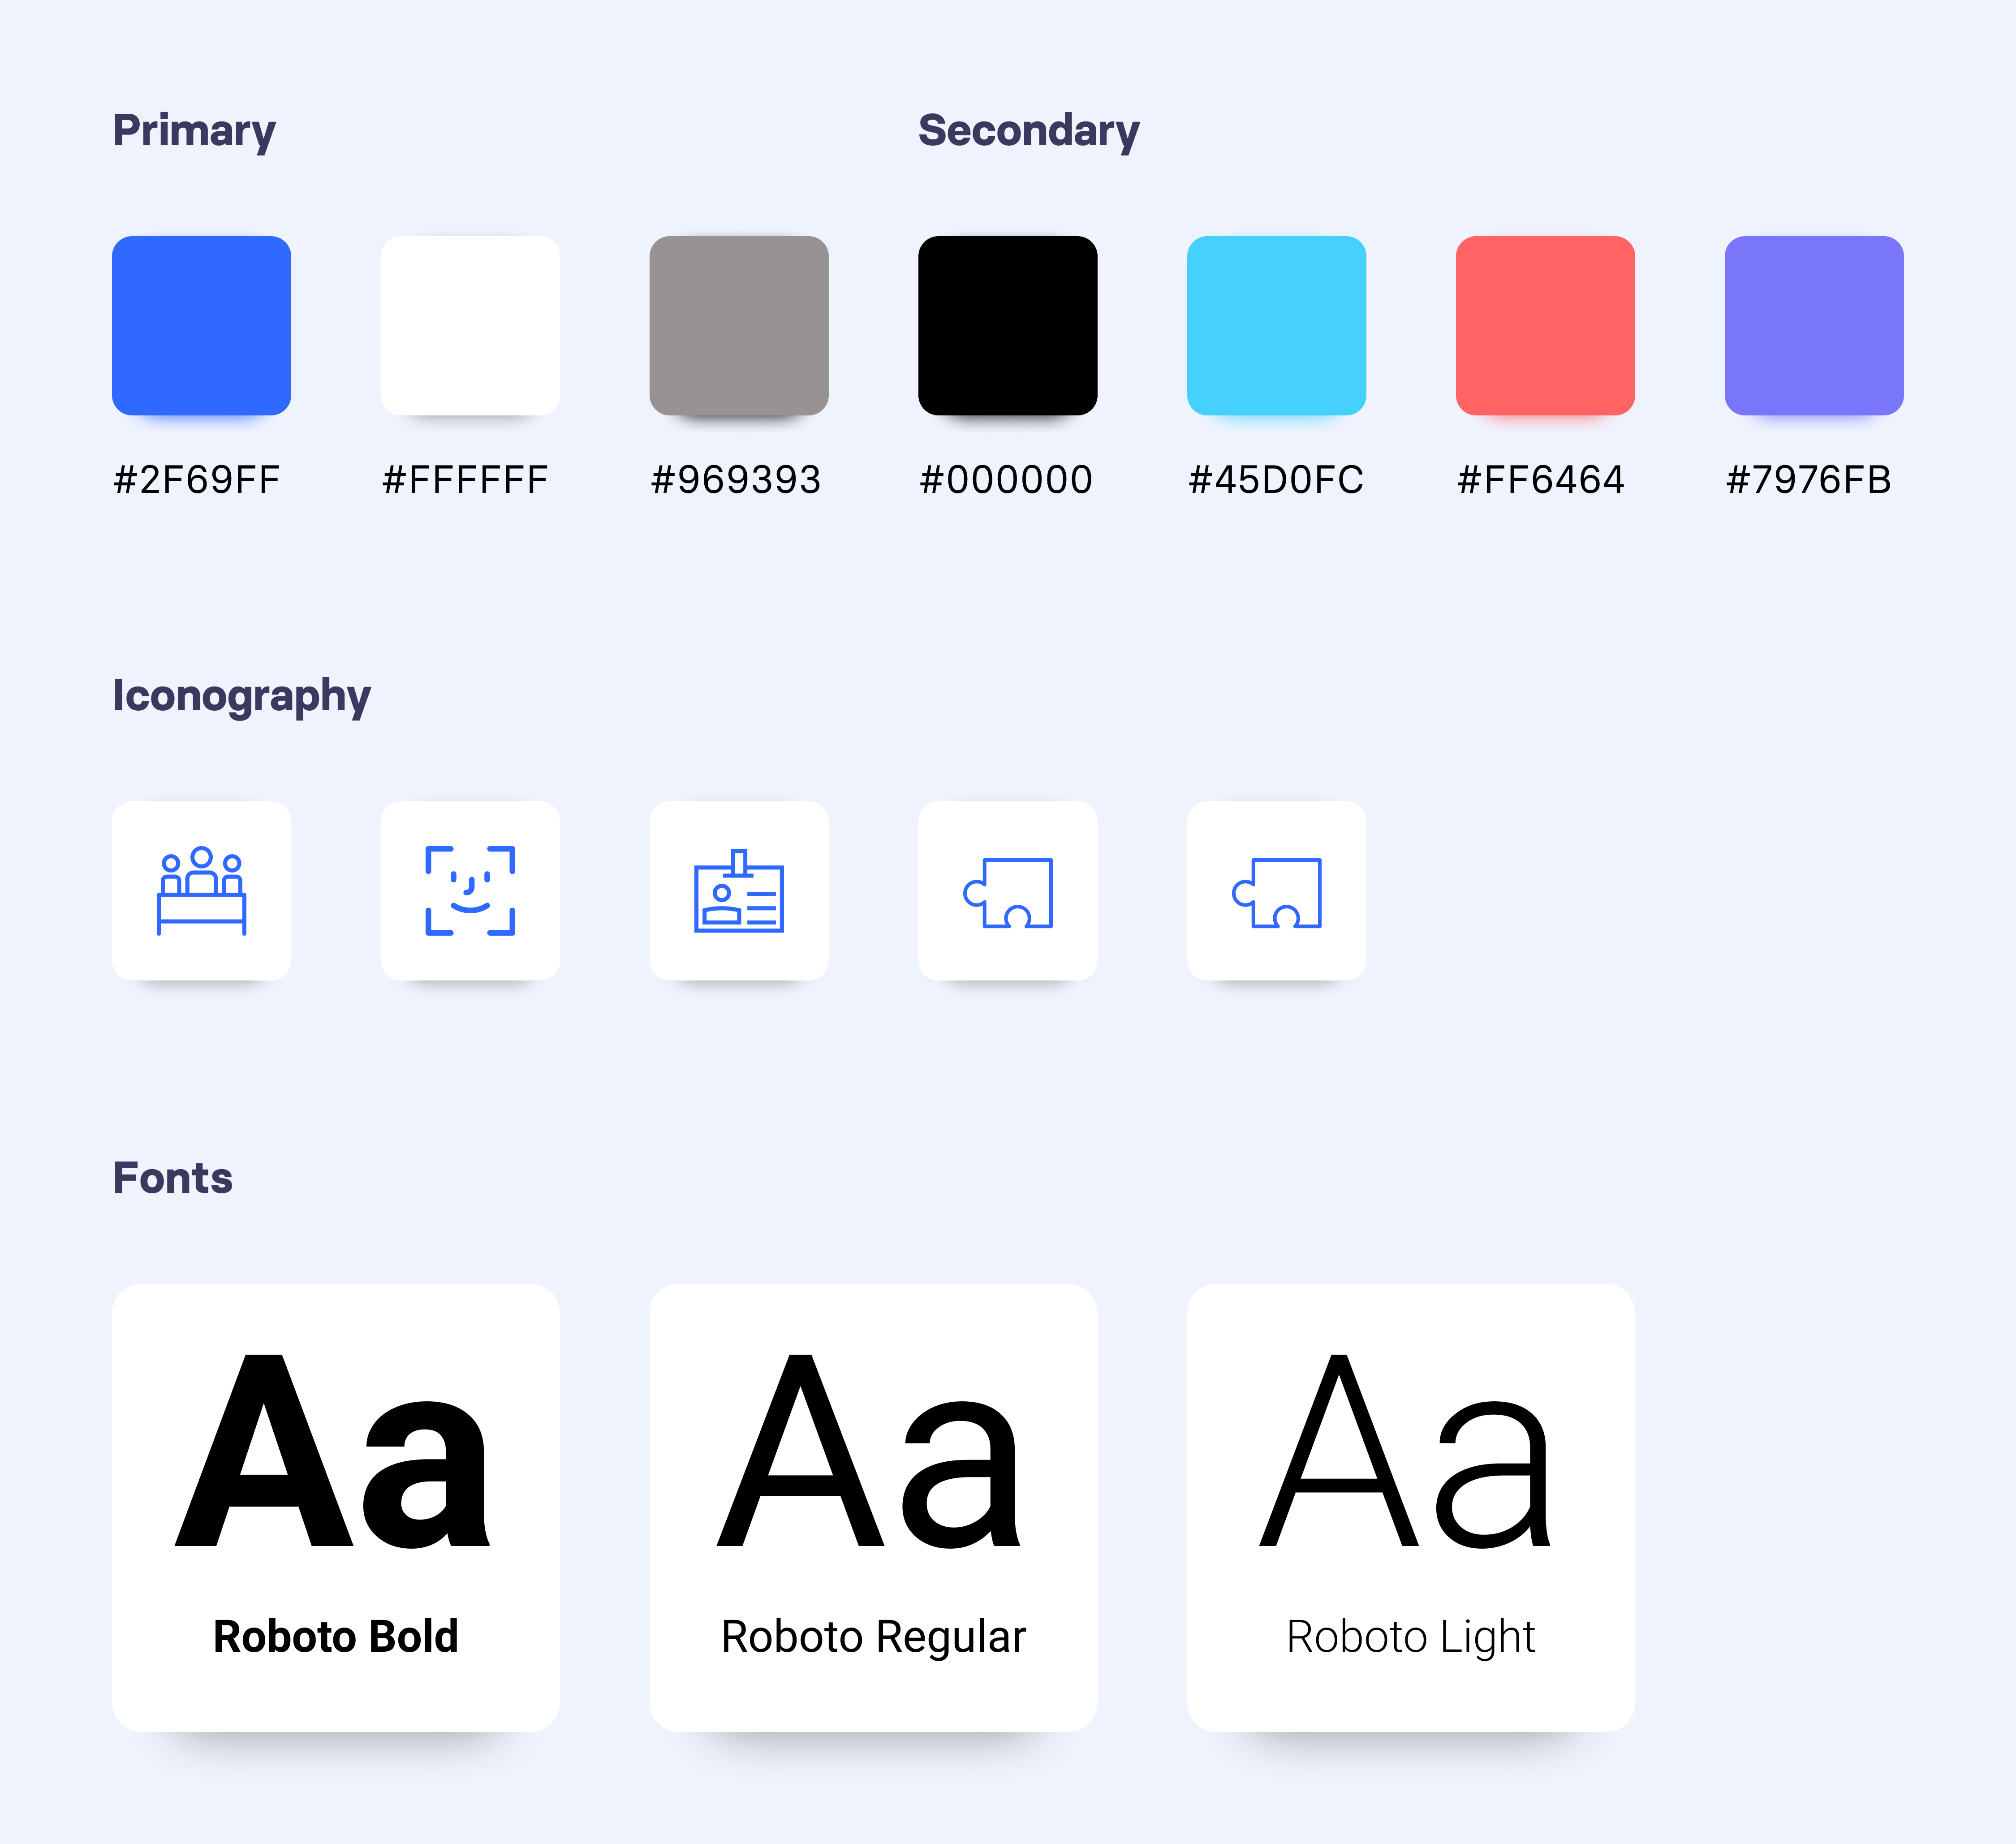The height and width of the screenshot is (1844, 2016).
Task: Select the Iconography heading text
Action: pyautogui.click(x=241, y=696)
